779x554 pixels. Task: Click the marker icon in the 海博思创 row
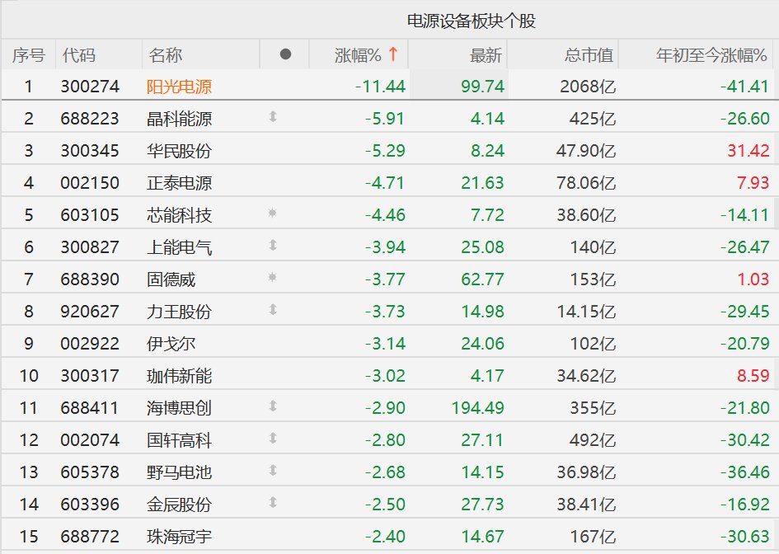tap(273, 406)
